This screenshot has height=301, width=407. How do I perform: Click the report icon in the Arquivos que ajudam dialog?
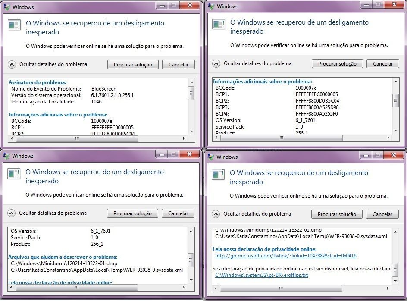point(14,173)
